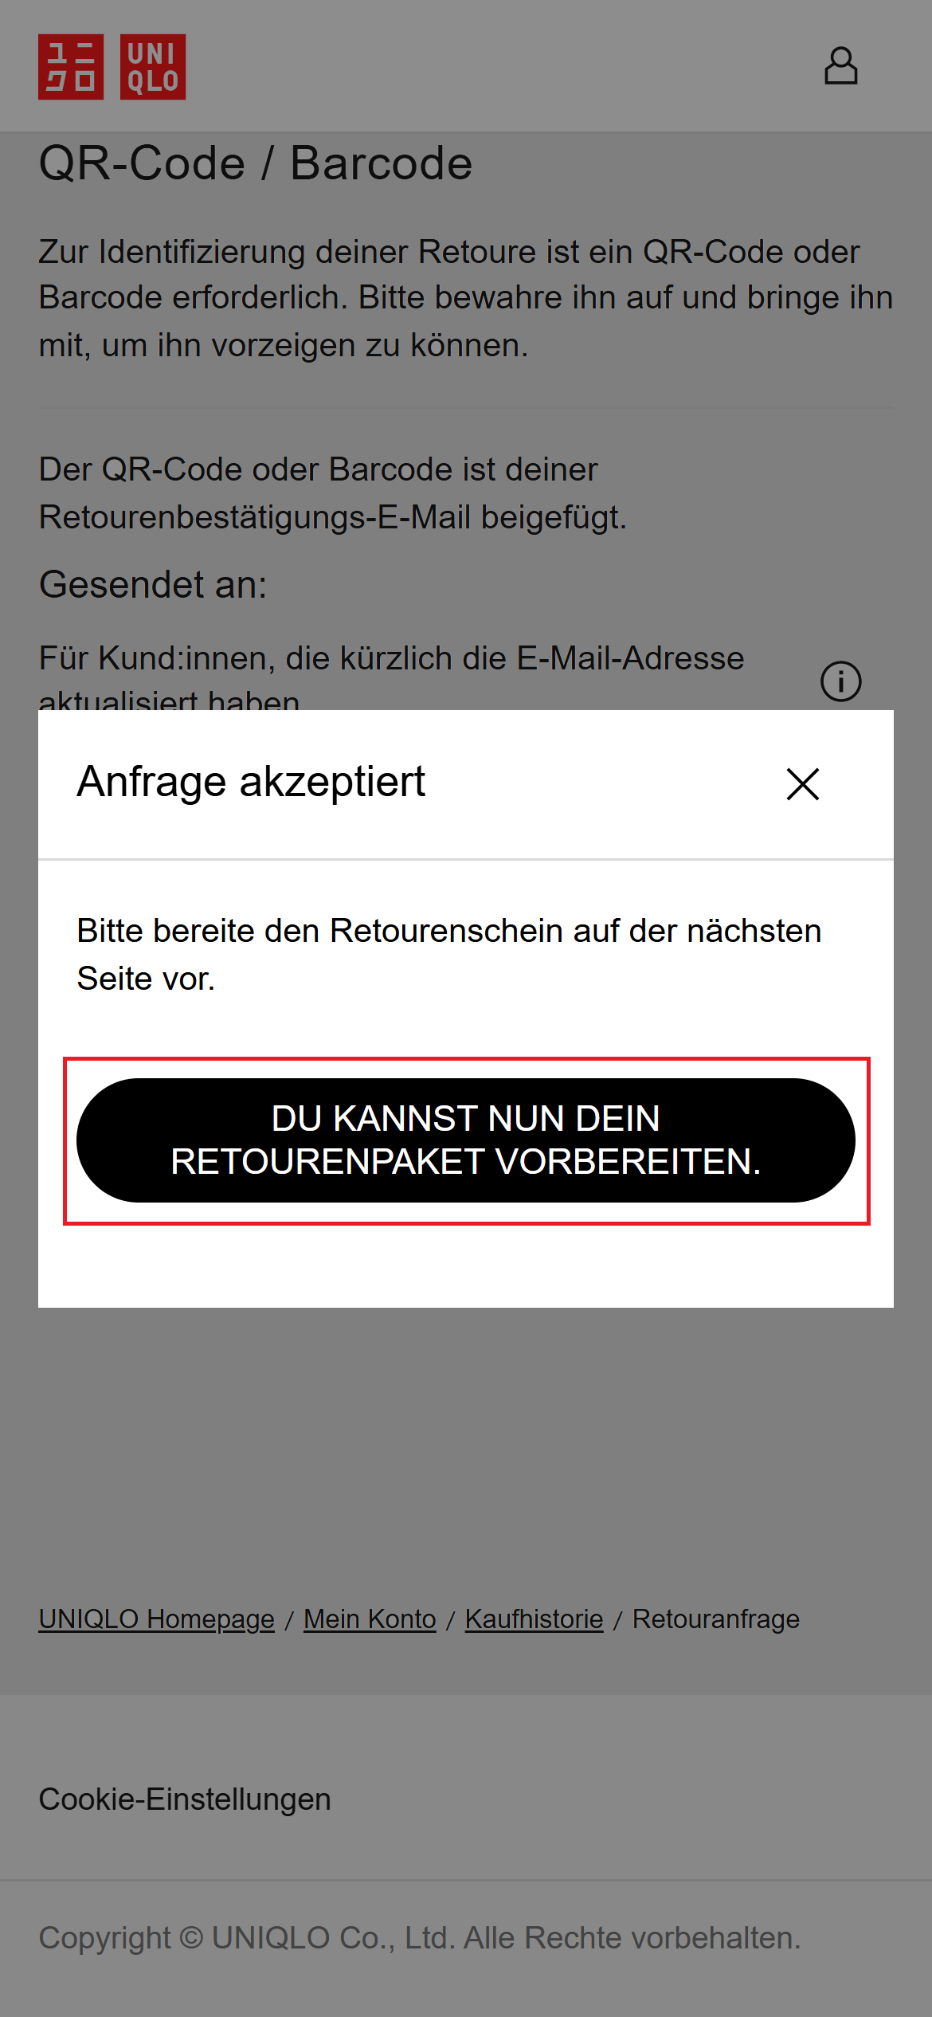Click the Retourenbestätigungs-E-Mail beigefügt sentence
The width and height of the screenshot is (932, 2017).
pos(333,493)
